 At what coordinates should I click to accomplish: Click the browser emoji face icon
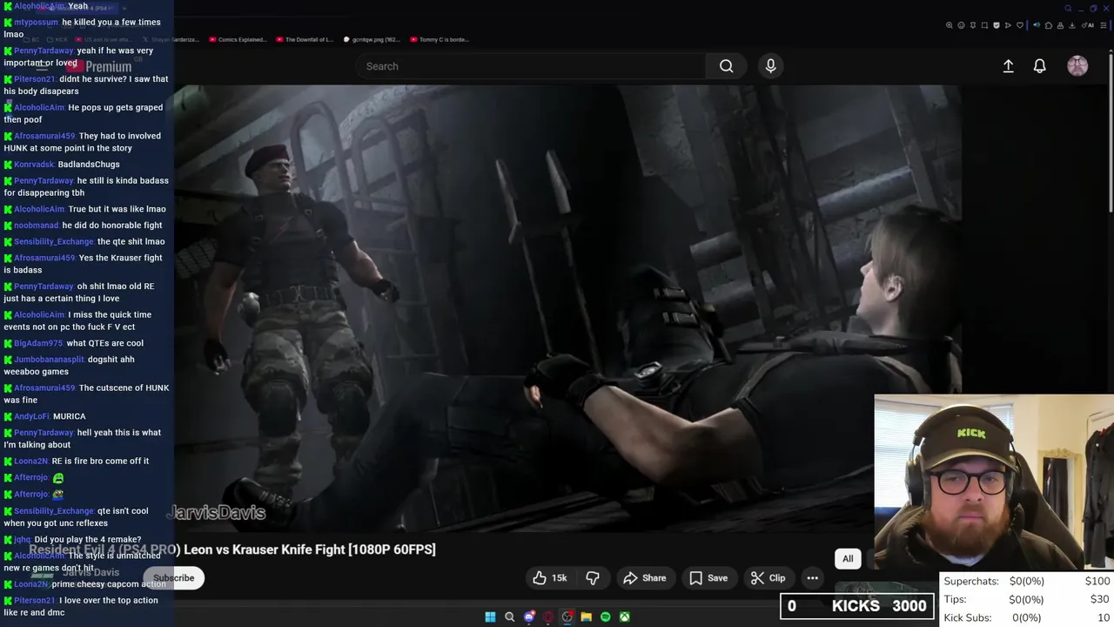pos(961,25)
